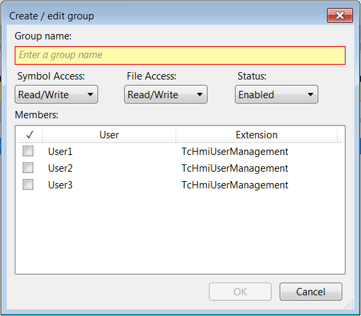This screenshot has width=361, height=316.
Task: Check the User2 member checkbox
Action: pyautogui.click(x=28, y=168)
